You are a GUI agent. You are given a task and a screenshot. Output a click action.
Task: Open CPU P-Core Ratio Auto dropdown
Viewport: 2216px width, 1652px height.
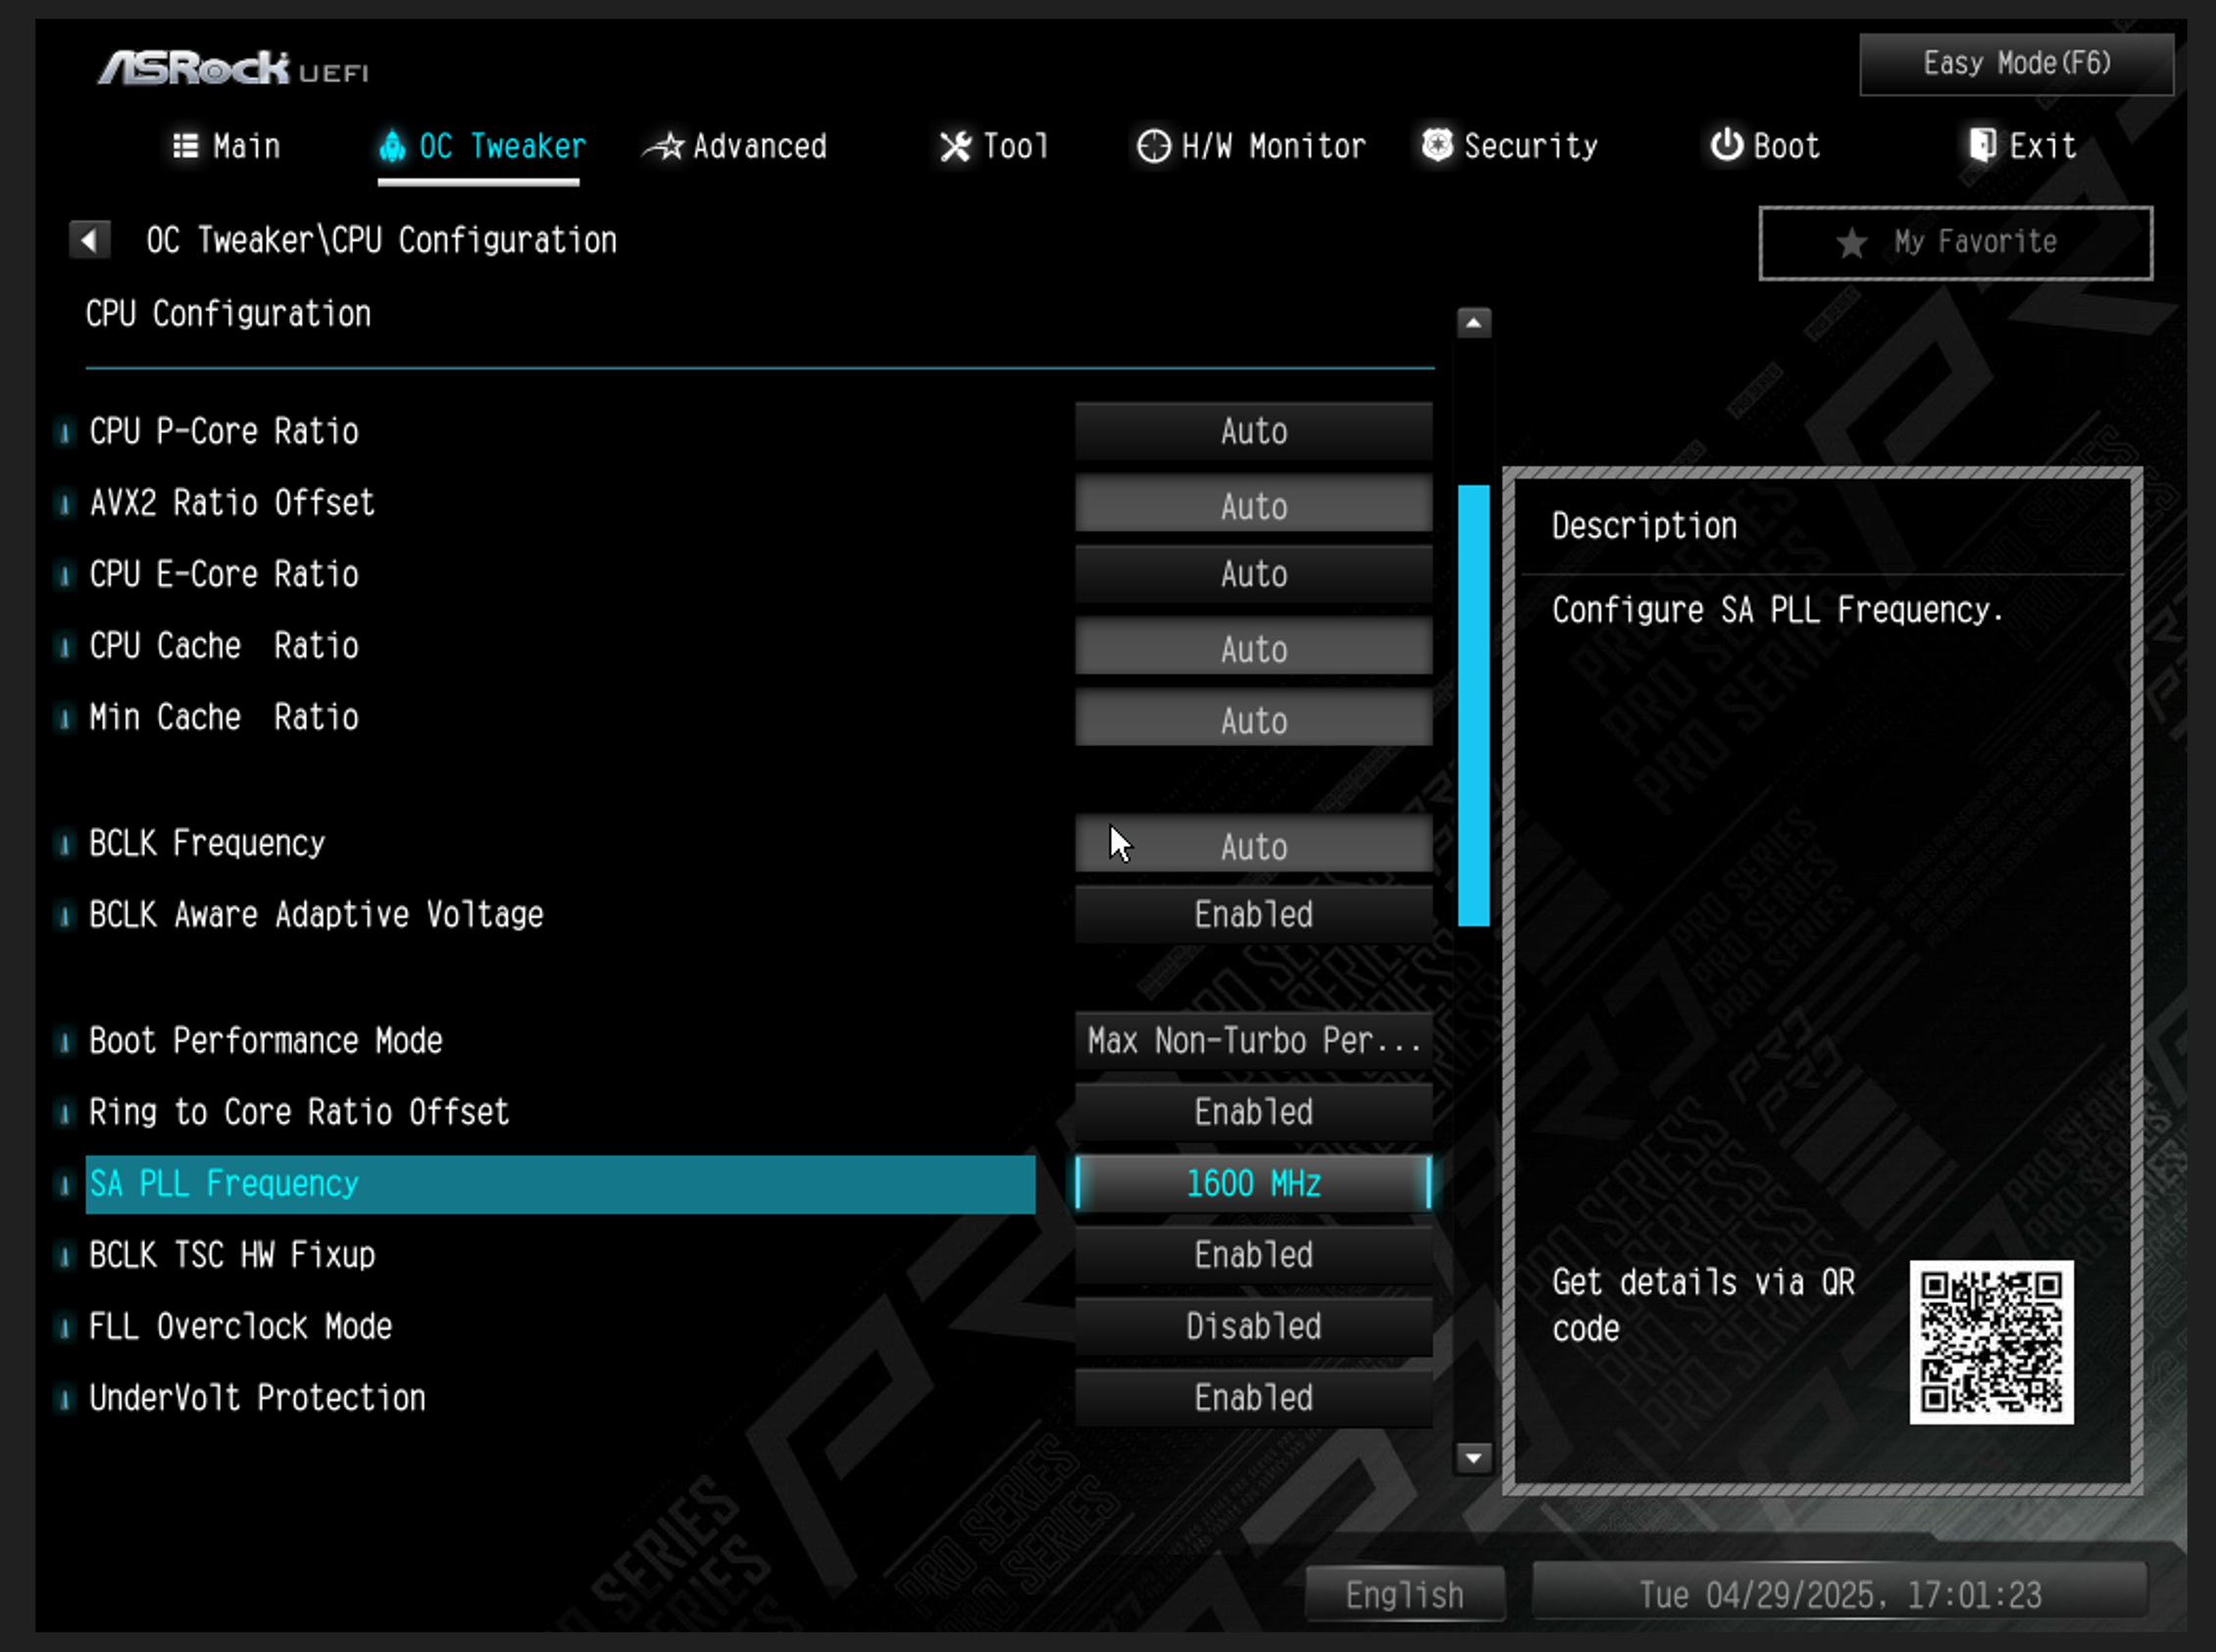point(1253,431)
